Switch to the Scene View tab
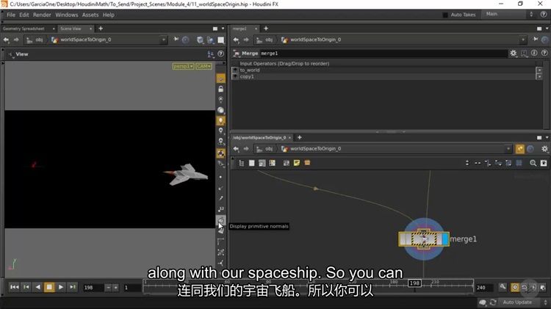This screenshot has width=551, height=309. coord(71,29)
